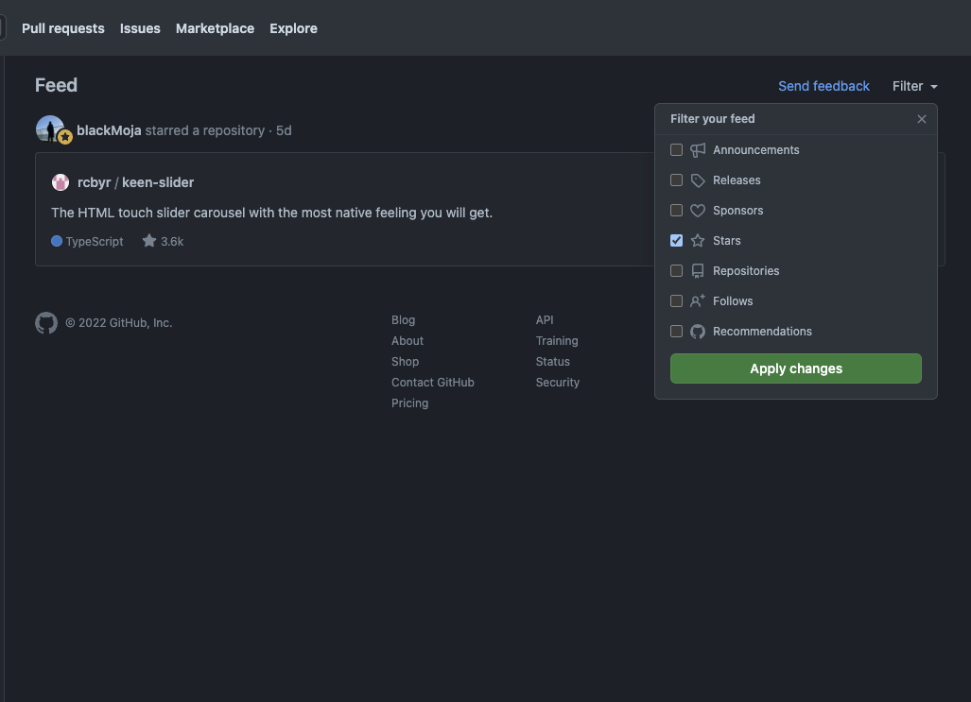Enable the Recommendations checkbox
Image resolution: width=971 pixels, height=702 pixels.
676,332
